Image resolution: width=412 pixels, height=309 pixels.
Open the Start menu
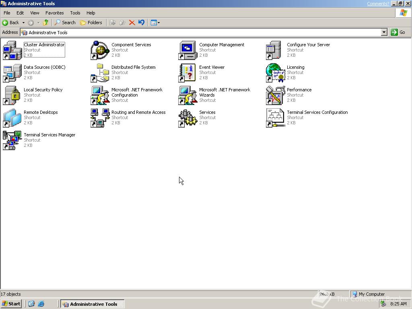point(11,304)
